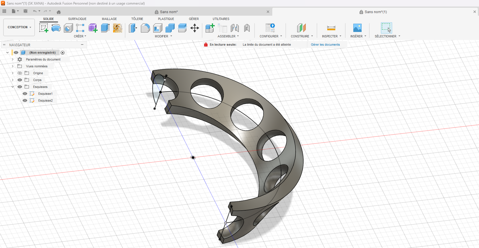Choose the Shell tool icon
The width and height of the screenshot is (479, 248).
(x=158, y=28)
